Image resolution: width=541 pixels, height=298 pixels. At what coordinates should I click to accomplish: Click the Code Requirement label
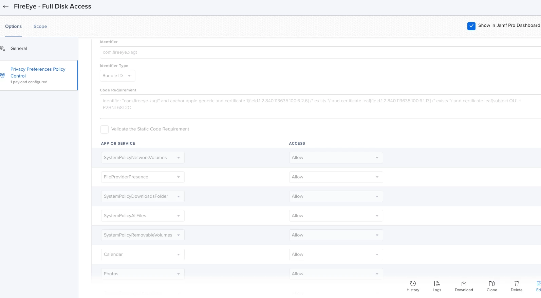(x=118, y=90)
